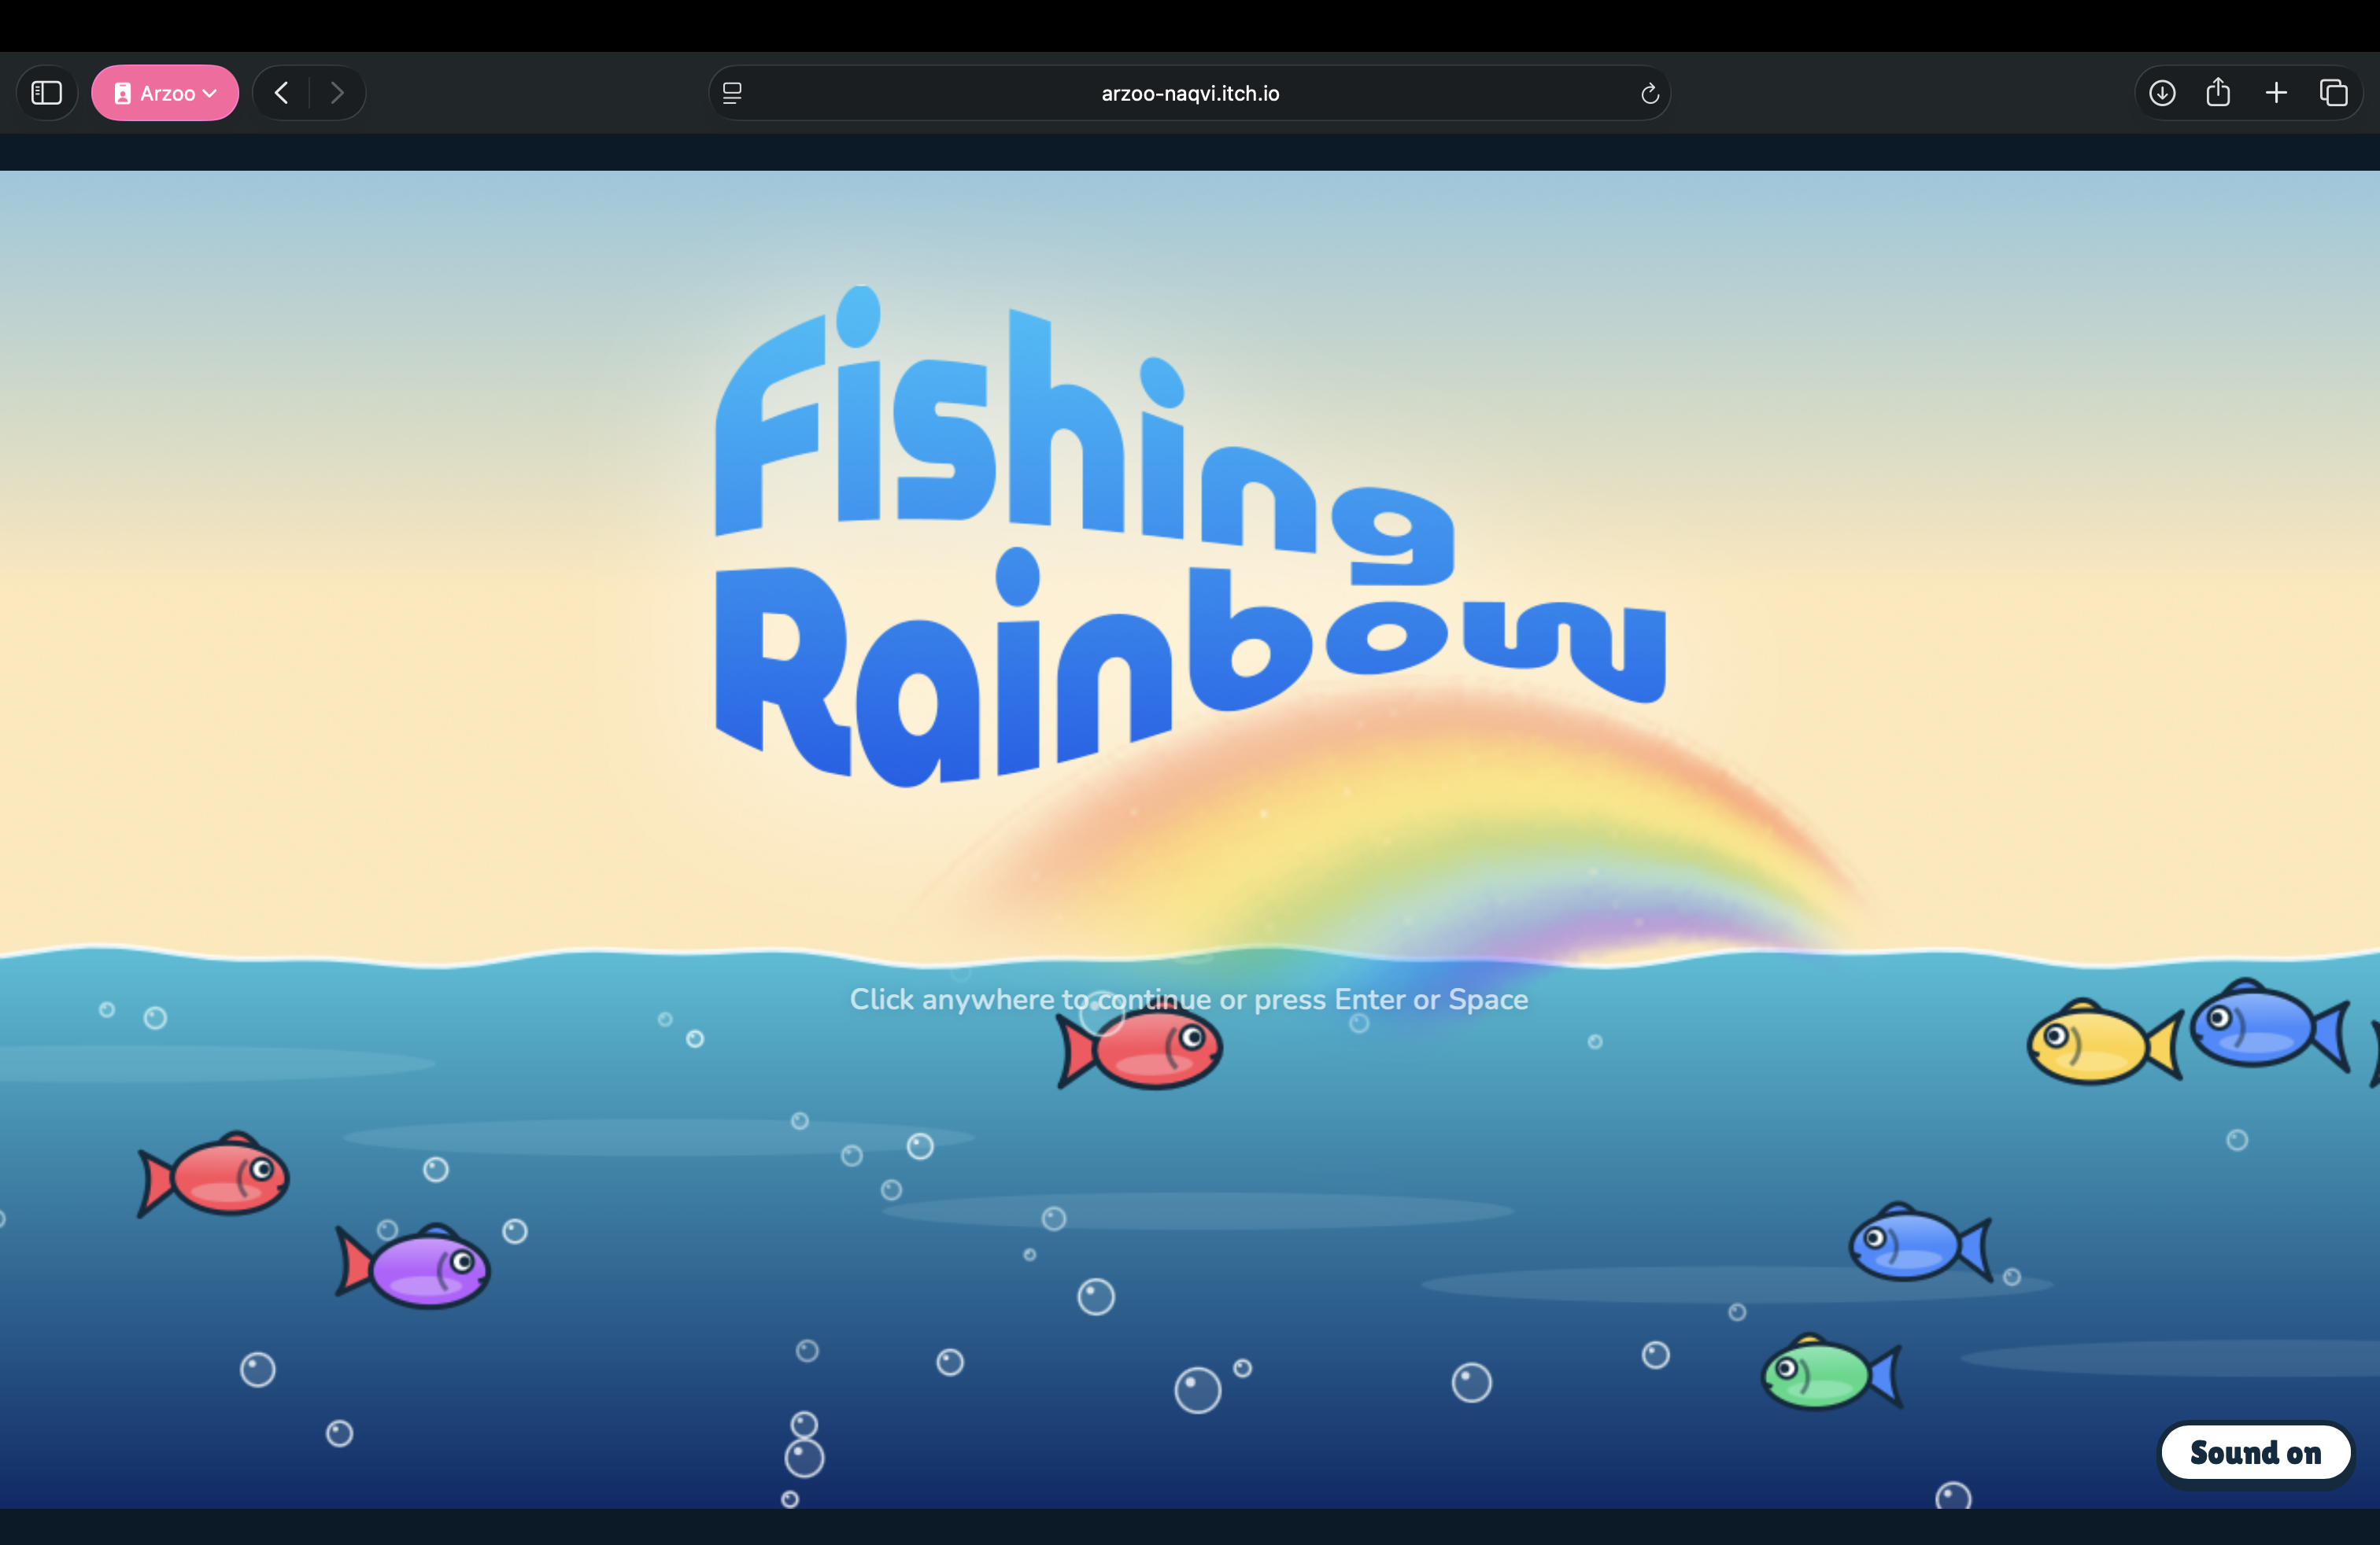
Task: Open a new tab
Action: [x=2276, y=93]
